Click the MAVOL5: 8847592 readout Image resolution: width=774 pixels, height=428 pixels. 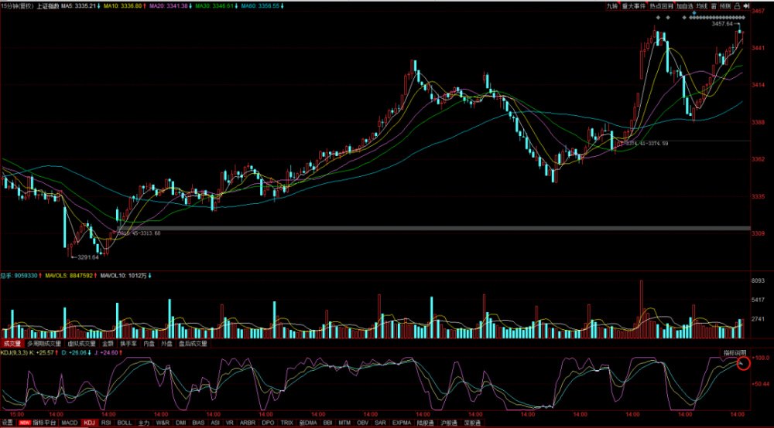[70, 276]
